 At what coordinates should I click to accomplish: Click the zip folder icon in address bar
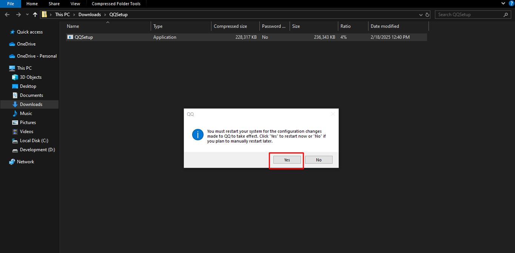click(44, 15)
